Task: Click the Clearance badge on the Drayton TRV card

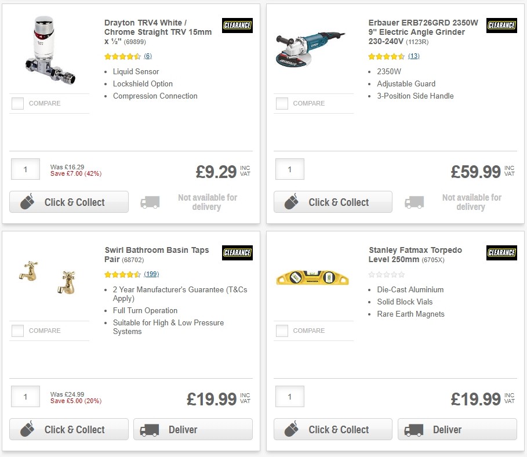Action: 237,26
